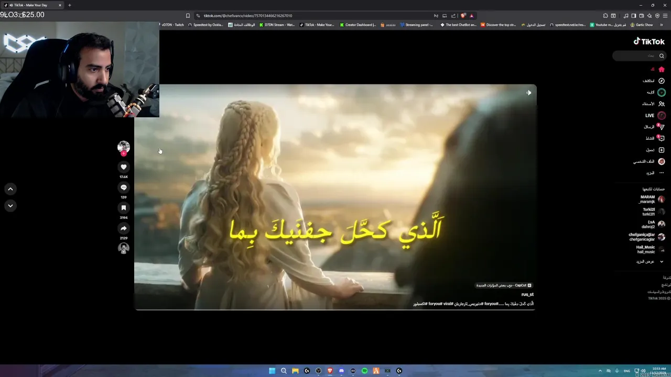Open followed account Turki211
The image size is (671, 377).
pos(653,212)
